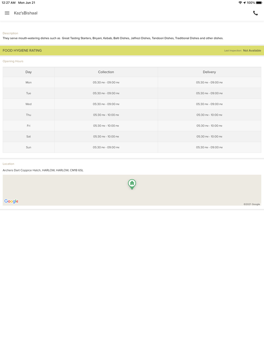This screenshot has height=352, width=264.
Task: Click Monday's Delivery hours
Action: pyautogui.click(x=209, y=83)
